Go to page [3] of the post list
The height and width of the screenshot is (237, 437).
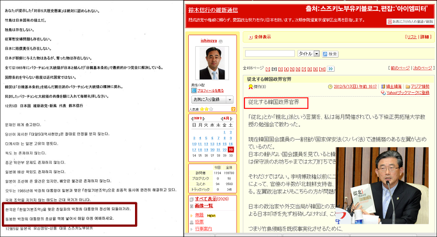tap(280, 69)
